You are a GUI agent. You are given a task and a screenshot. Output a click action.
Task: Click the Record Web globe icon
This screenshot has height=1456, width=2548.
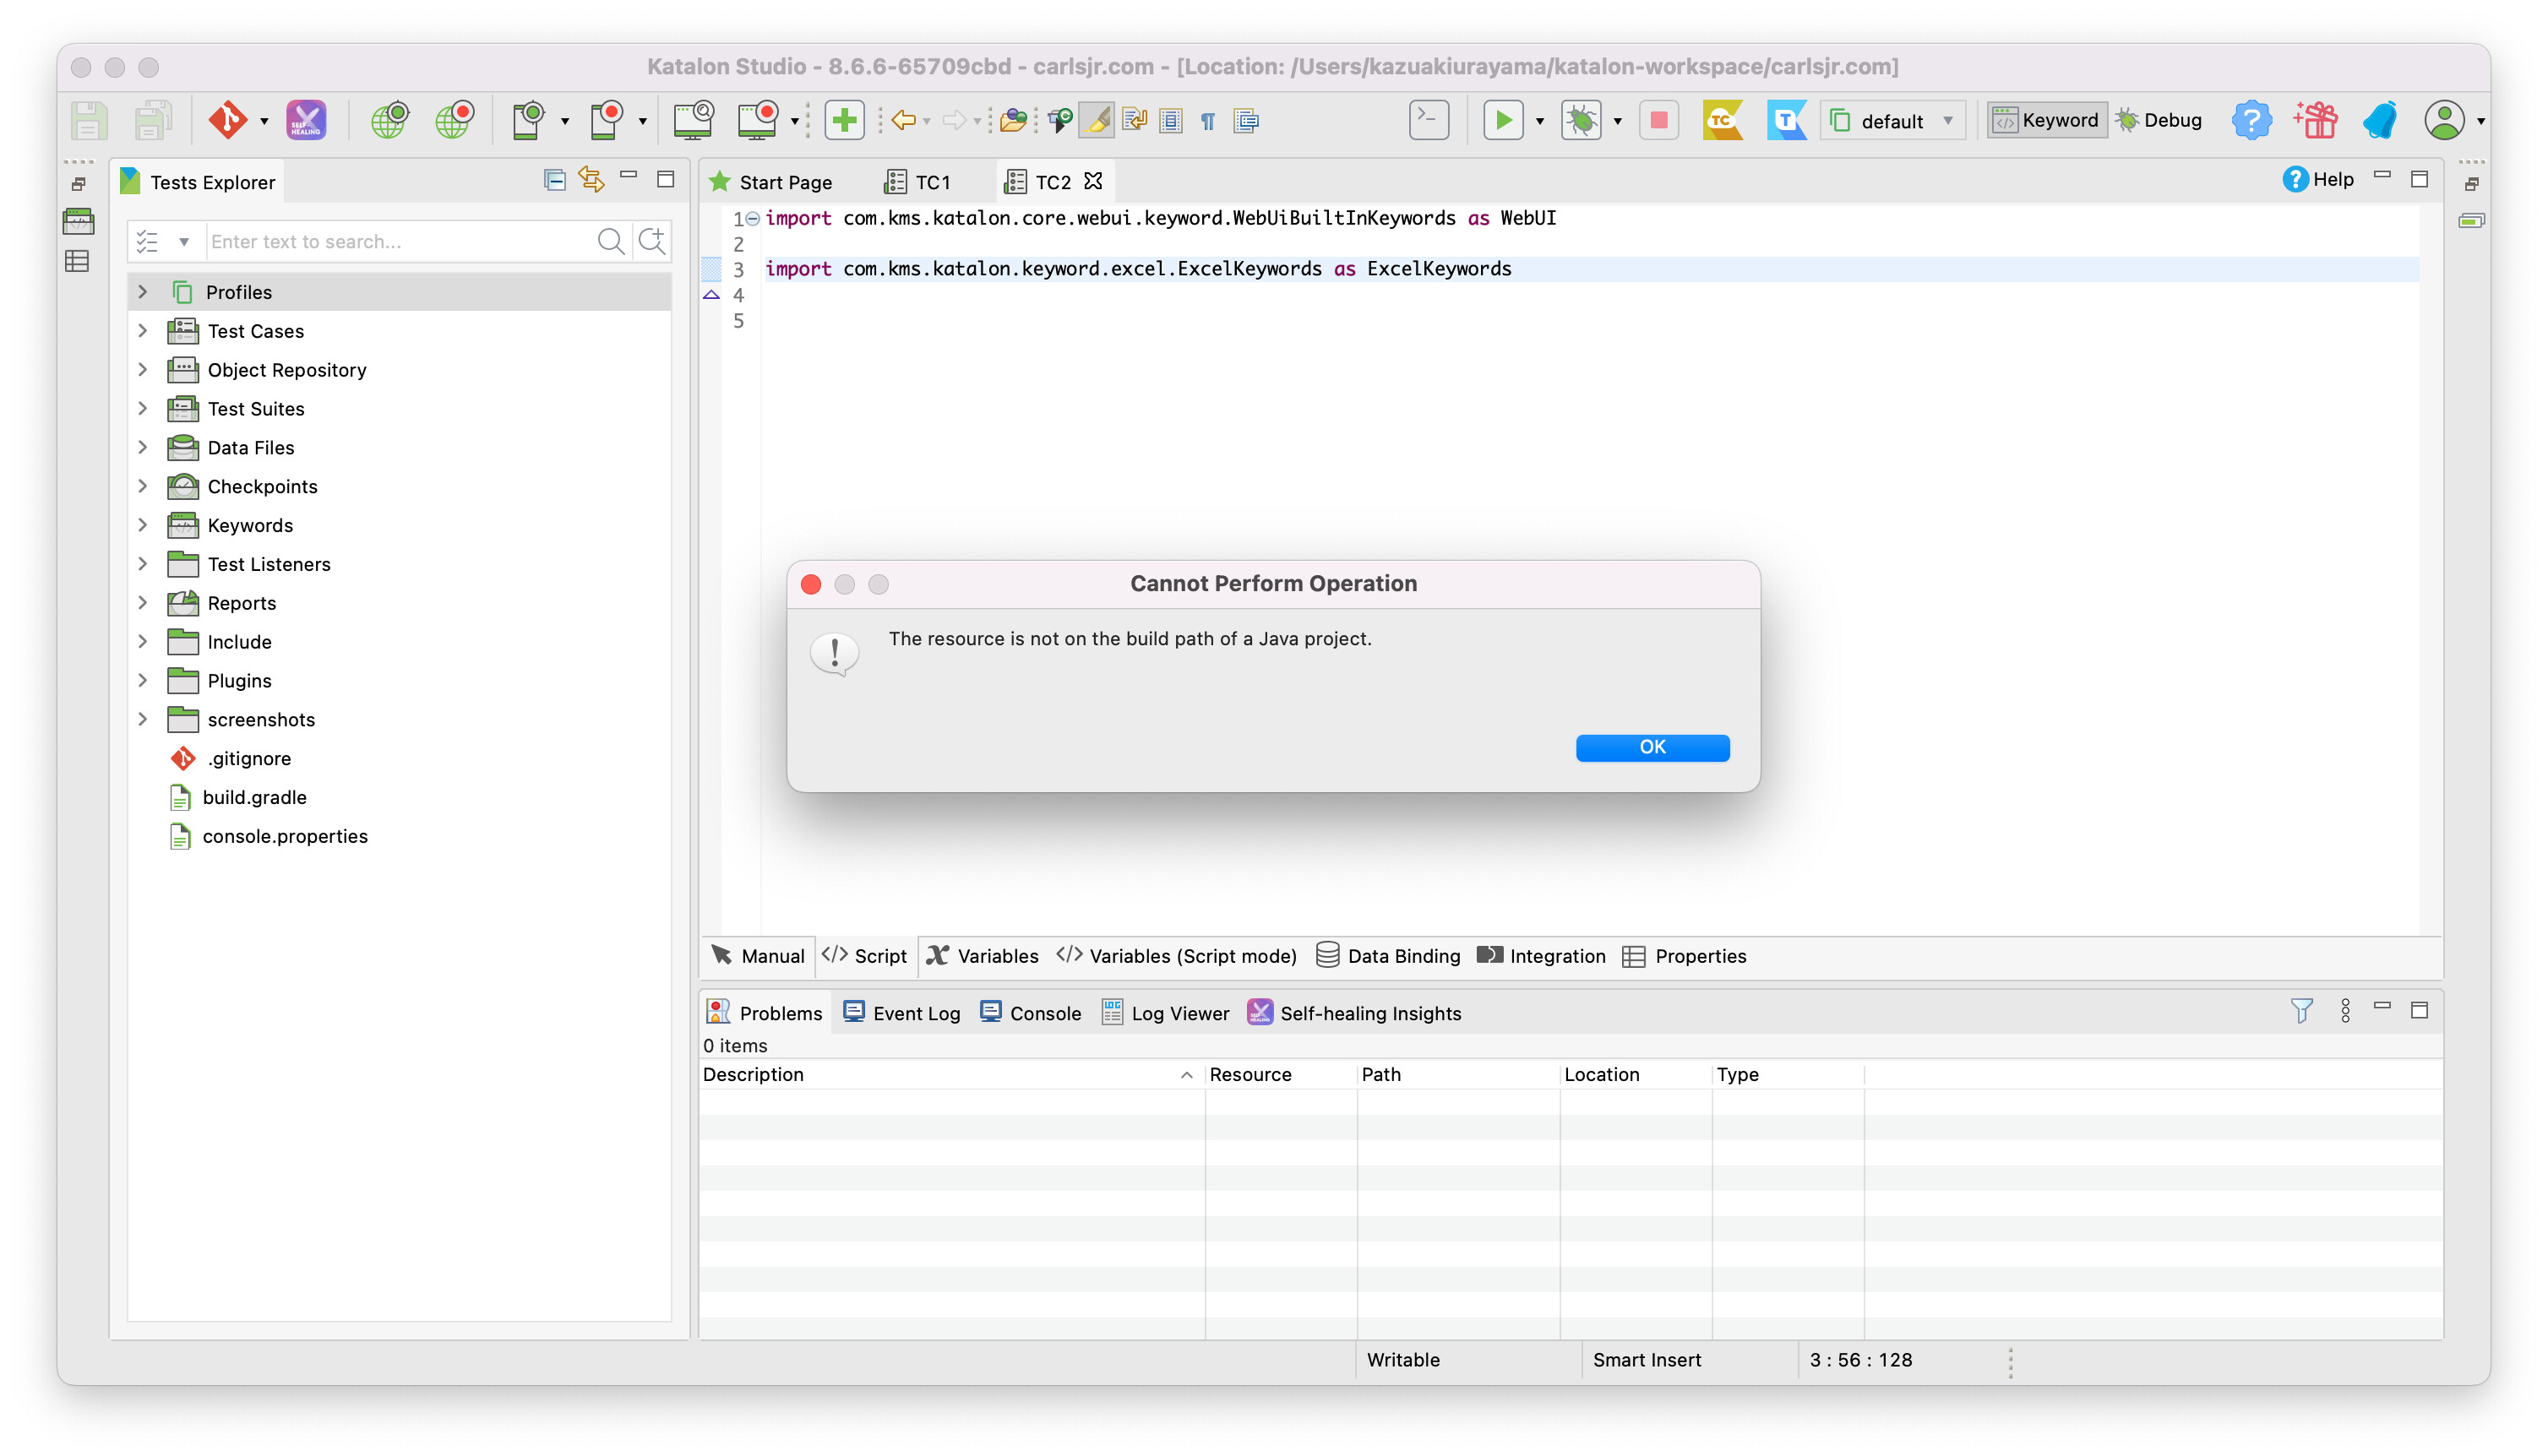click(x=454, y=120)
